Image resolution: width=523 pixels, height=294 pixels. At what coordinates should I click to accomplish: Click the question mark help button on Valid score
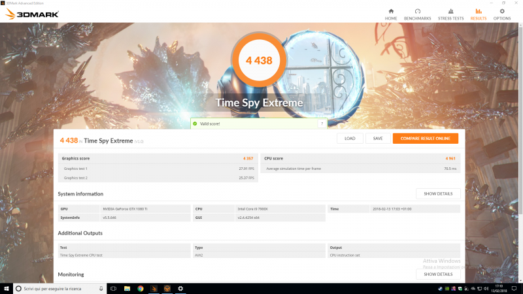[321, 123]
